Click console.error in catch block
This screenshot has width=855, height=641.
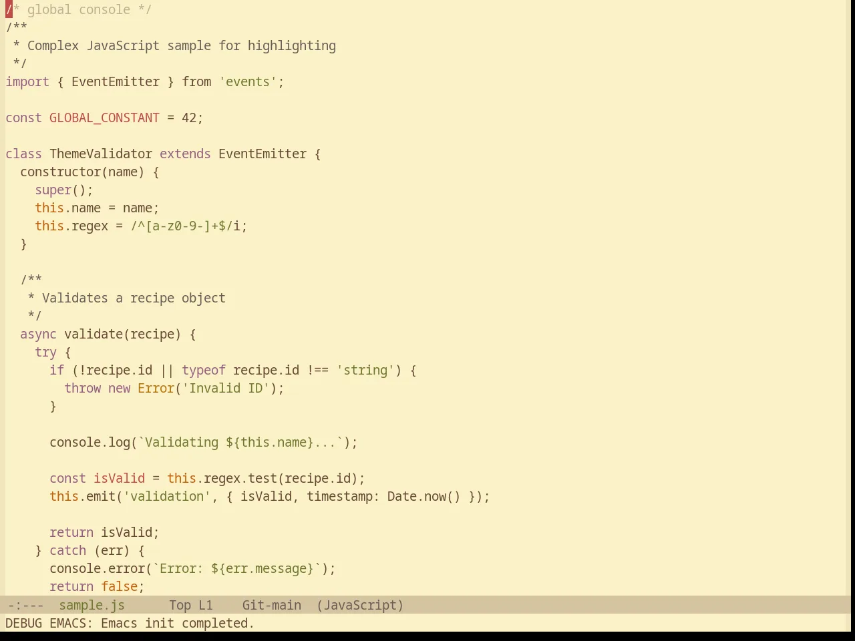97,568
